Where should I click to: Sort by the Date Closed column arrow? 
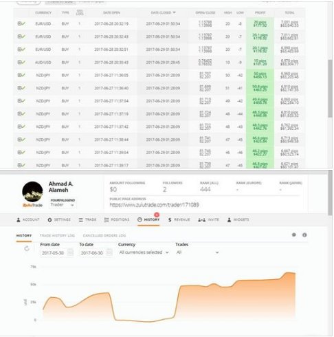pyautogui.click(x=175, y=12)
